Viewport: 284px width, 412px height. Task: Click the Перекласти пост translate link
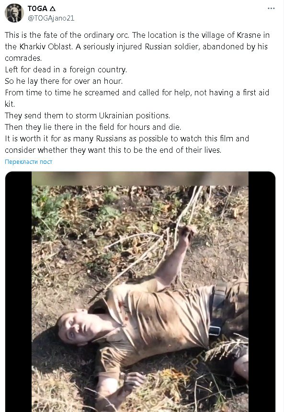[x=28, y=161]
